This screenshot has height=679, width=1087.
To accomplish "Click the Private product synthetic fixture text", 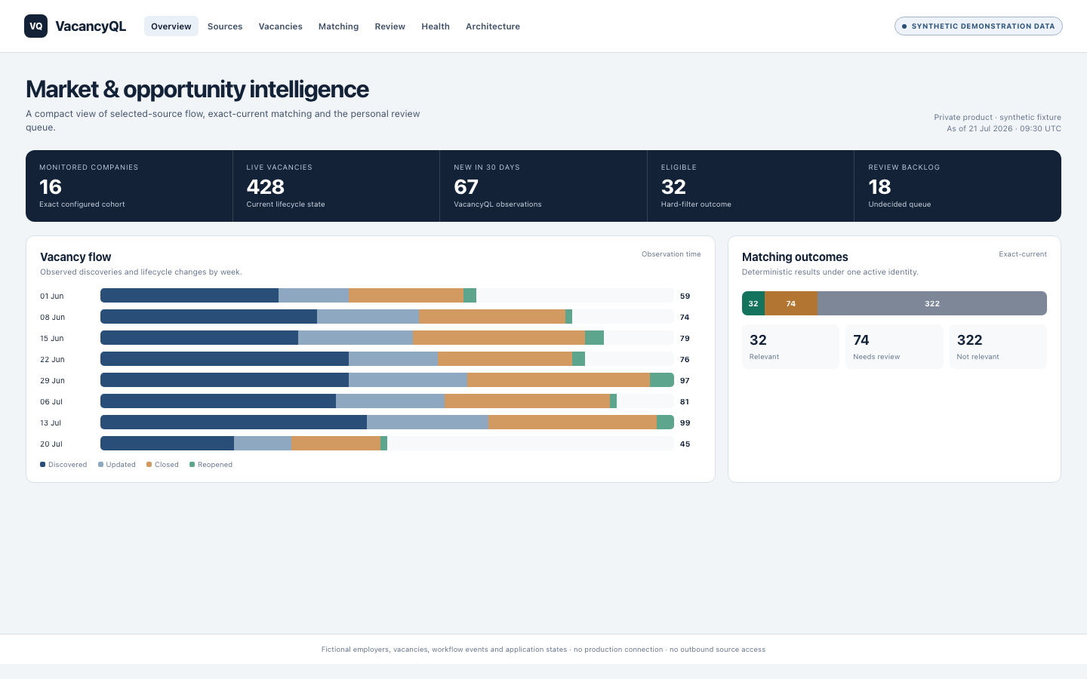I will (x=997, y=117).
